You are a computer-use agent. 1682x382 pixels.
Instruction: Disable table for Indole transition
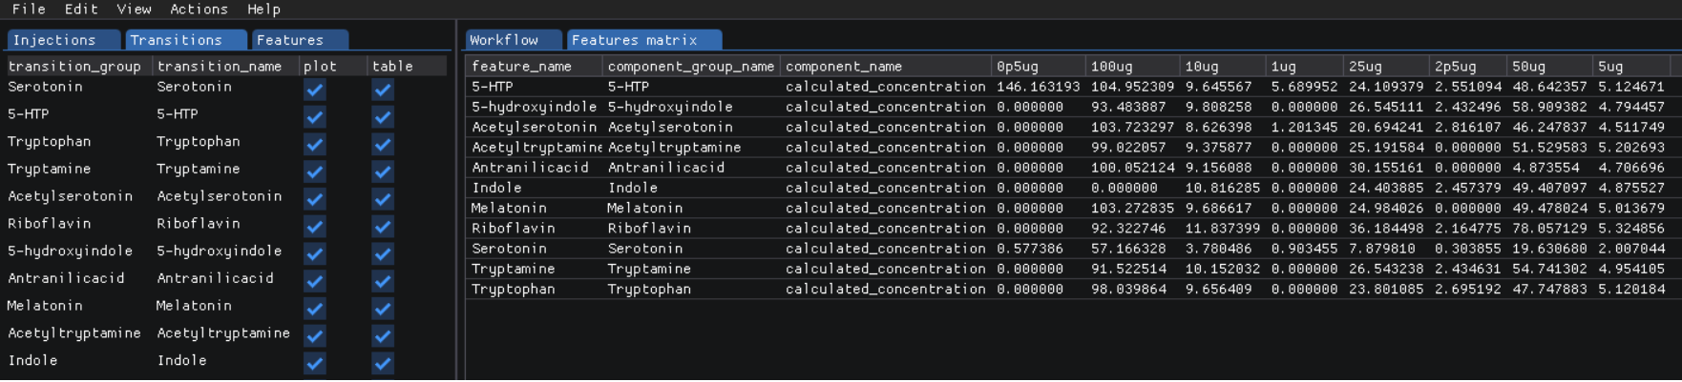click(x=383, y=364)
